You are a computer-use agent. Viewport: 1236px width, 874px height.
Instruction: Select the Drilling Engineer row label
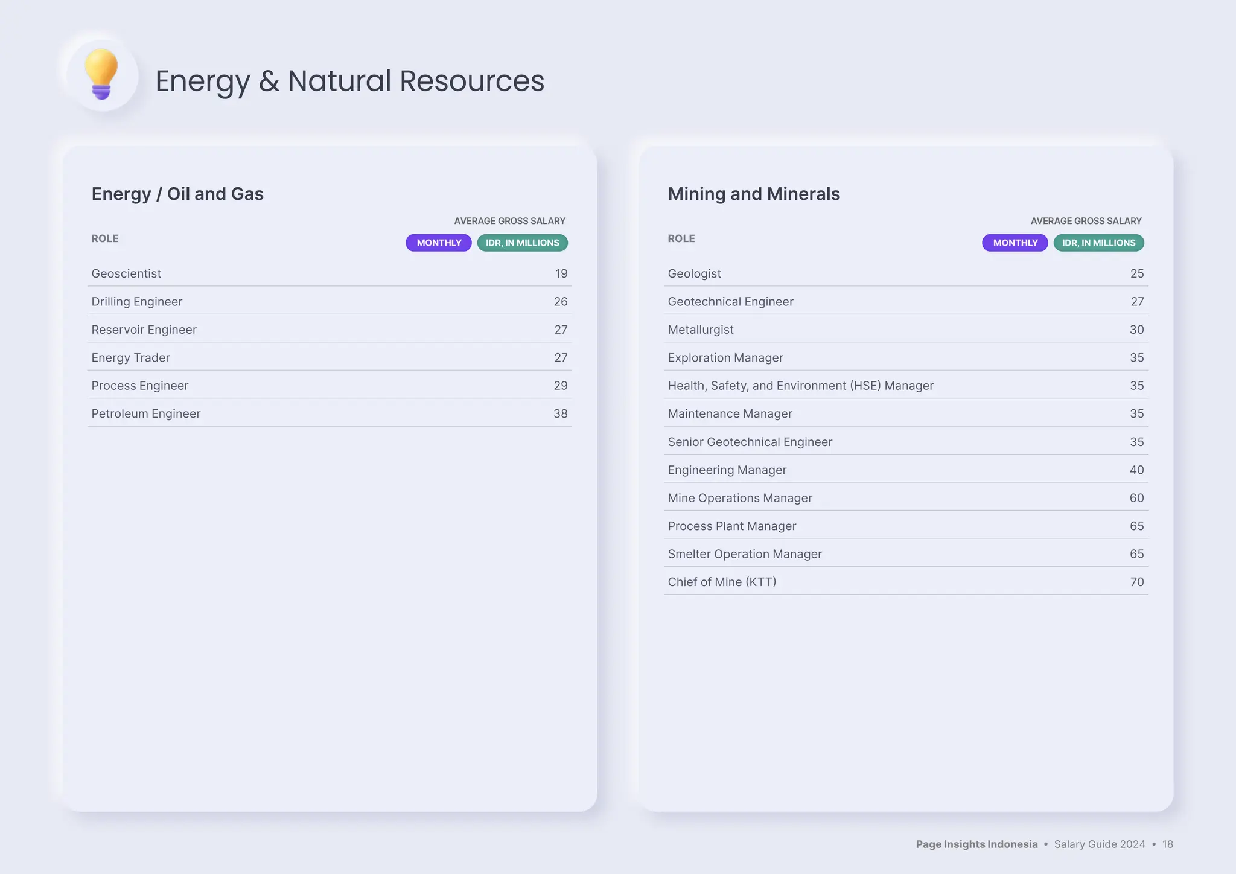[137, 302]
